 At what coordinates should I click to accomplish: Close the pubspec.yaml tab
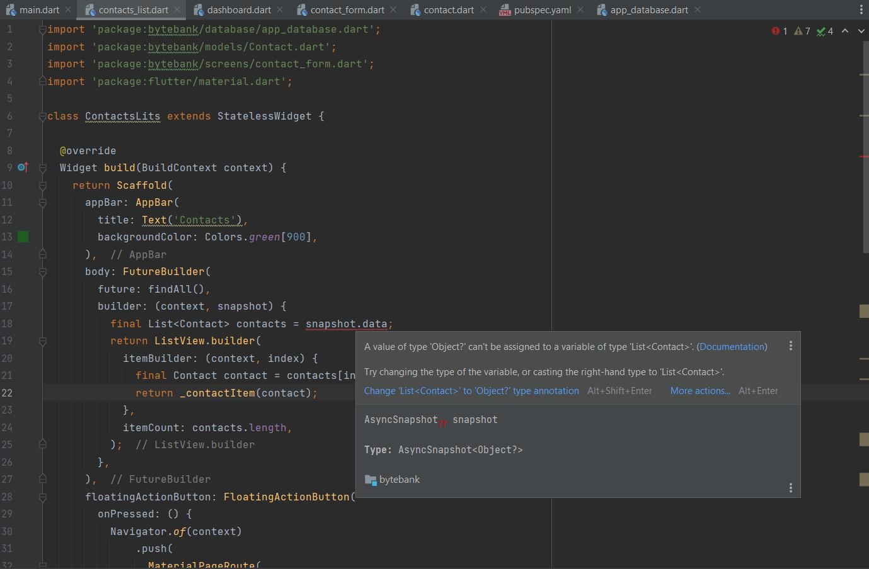pyautogui.click(x=580, y=10)
